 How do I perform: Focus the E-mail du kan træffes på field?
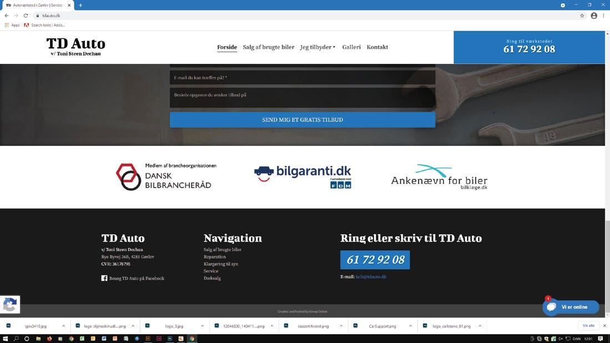tap(303, 77)
